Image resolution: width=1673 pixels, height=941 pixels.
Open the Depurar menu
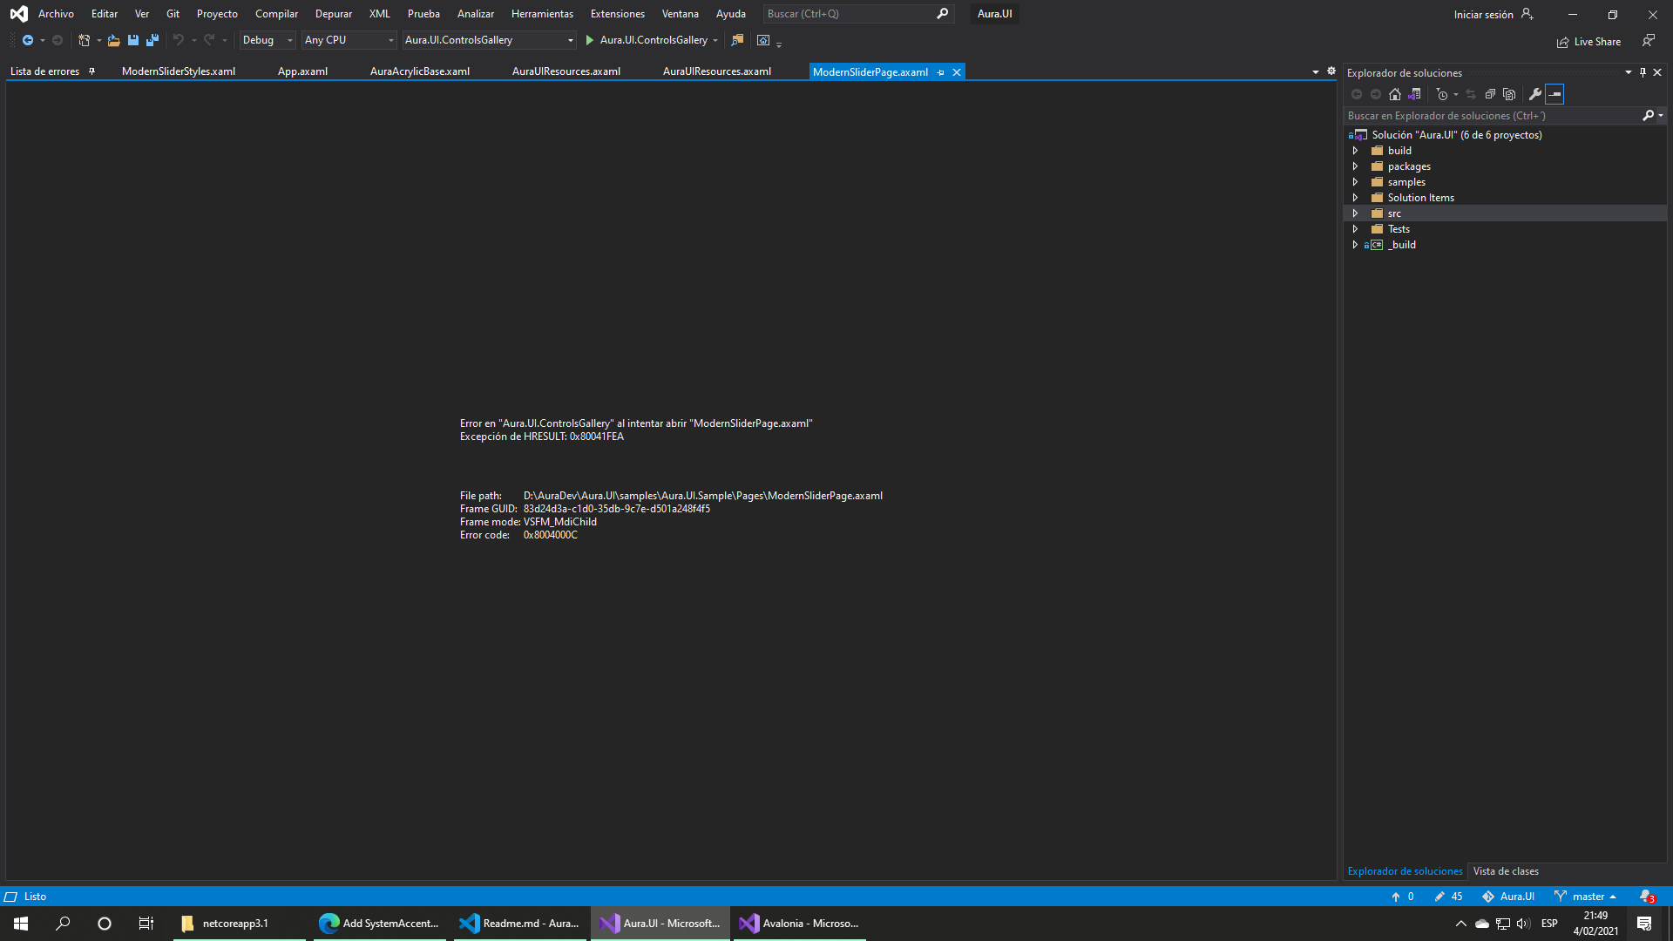click(x=333, y=13)
